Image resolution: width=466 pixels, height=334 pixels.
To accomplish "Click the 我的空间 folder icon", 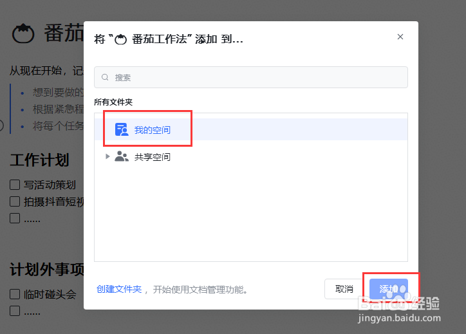I will click(x=122, y=129).
